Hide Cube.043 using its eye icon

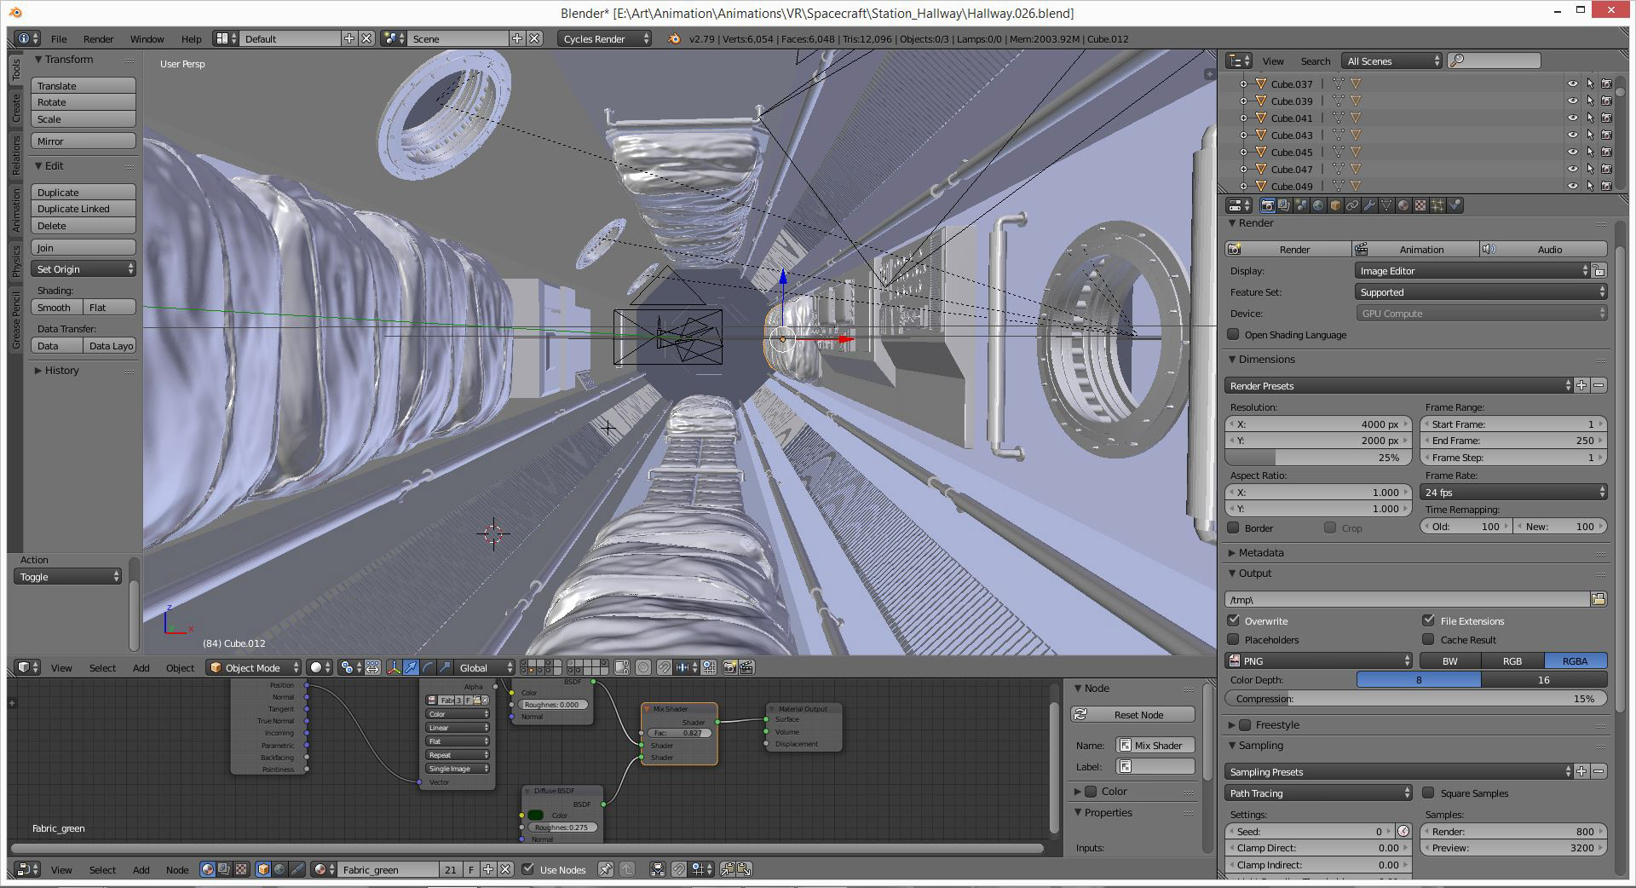click(1572, 135)
